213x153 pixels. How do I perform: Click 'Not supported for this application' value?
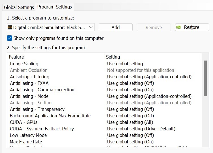point(141,70)
